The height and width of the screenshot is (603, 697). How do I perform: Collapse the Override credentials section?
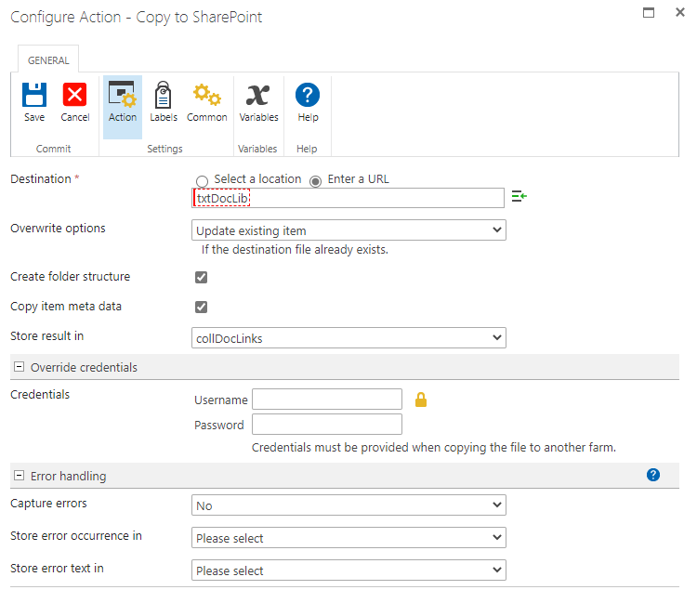[20, 367]
